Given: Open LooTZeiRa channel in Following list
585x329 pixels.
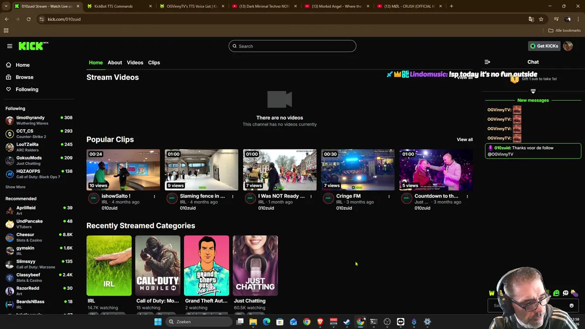Looking at the screenshot, I should coord(39,147).
